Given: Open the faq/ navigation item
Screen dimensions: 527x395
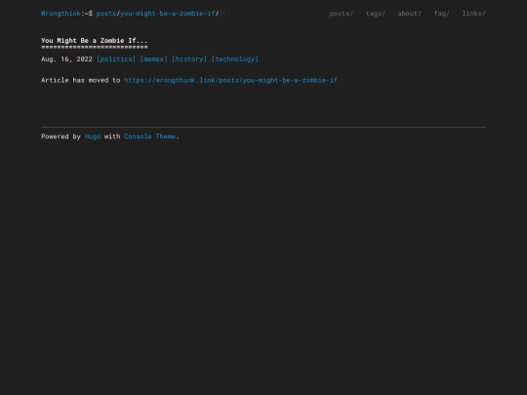Looking at the screenshot, I should [442, 14].
